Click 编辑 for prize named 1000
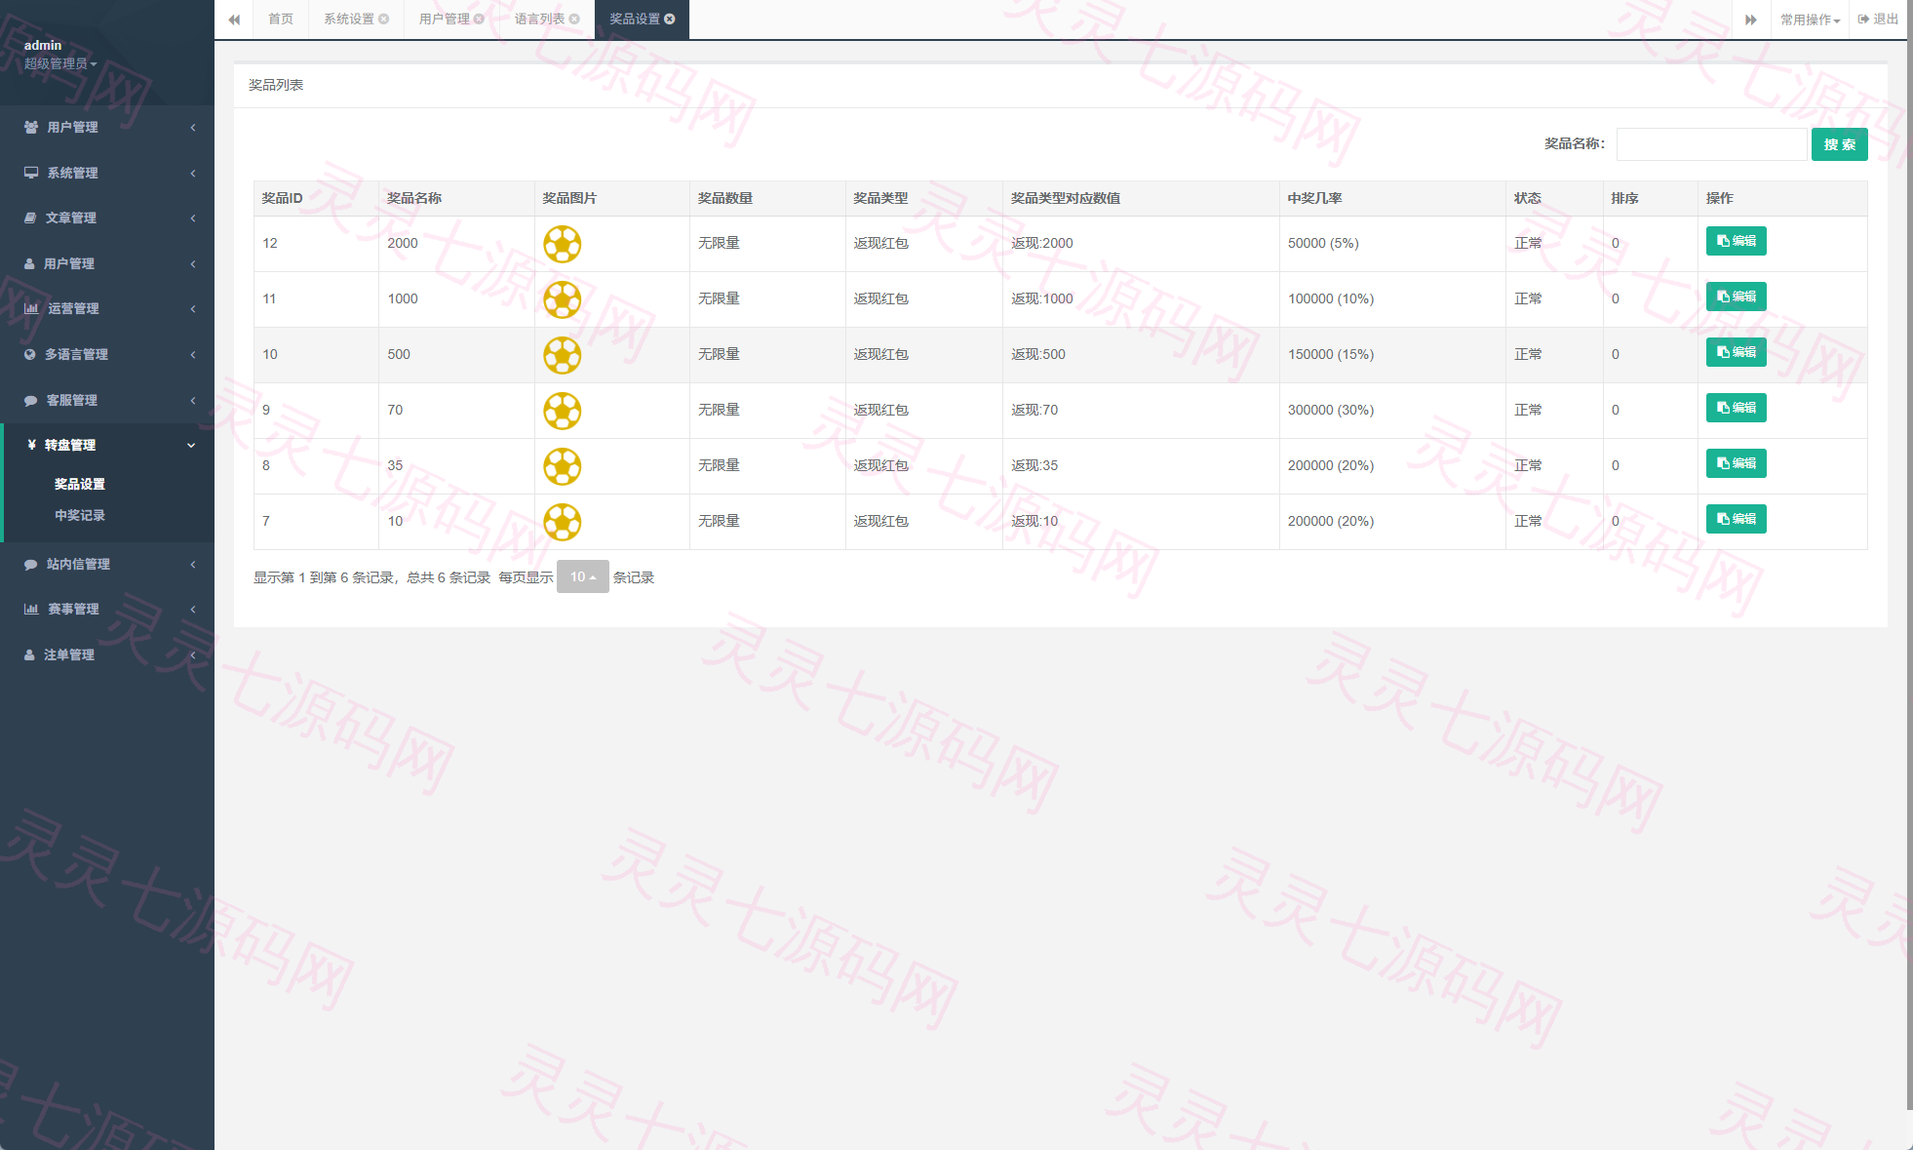This screenshot has width=1913, height=1150. tap(1736, 297)
